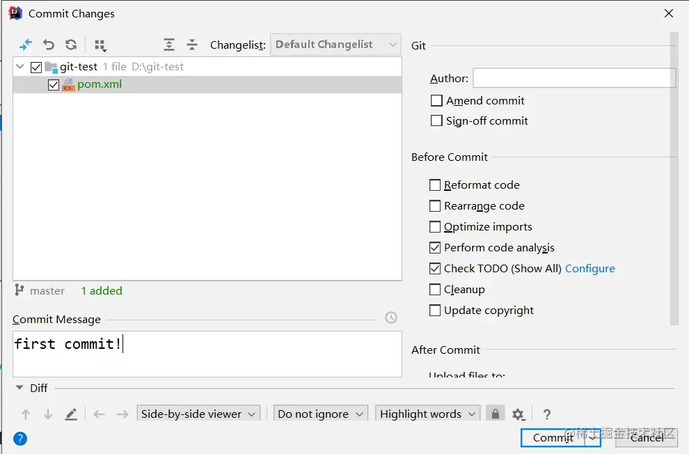Close the Commit Changes dialog
The width and height of the screenshot is (689, 454).
pos(668,13)
